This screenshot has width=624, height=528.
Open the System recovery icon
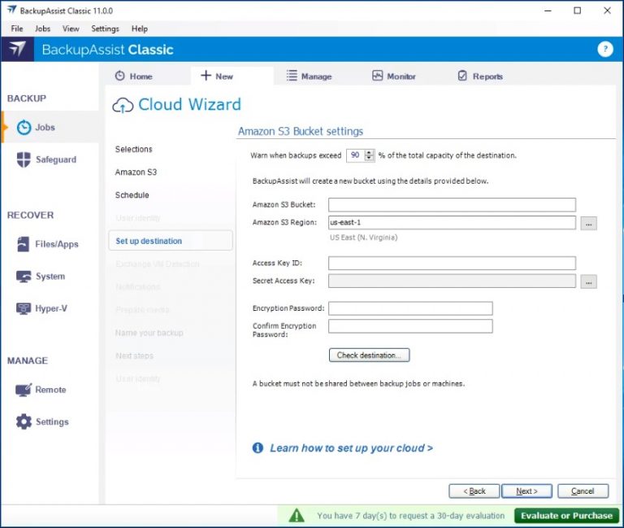click(24, 277)
